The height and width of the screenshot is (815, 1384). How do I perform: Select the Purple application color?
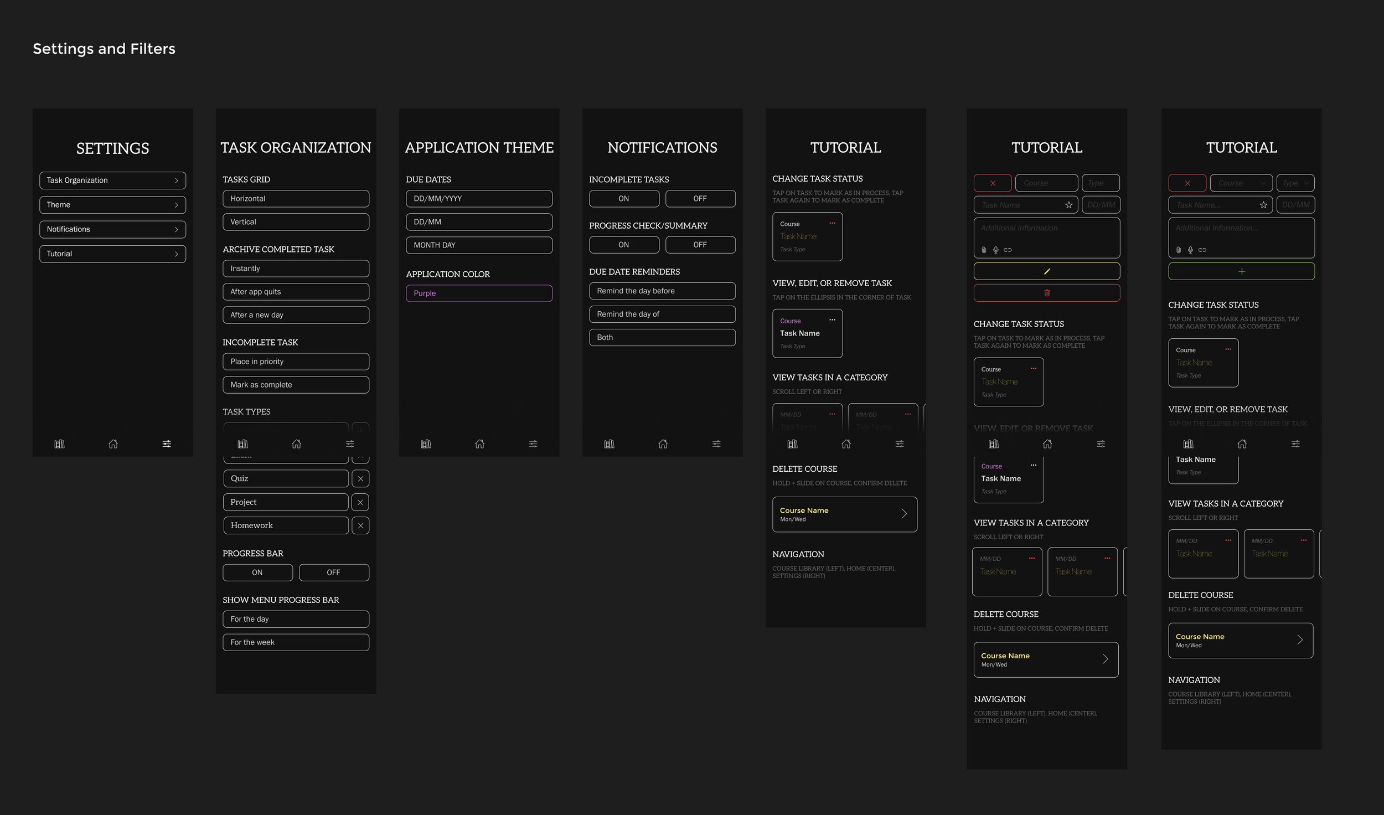(x=479, y=293)
